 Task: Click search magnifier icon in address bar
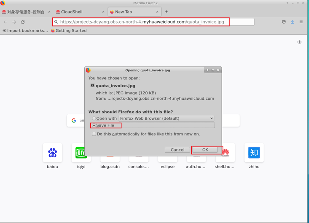[x=56, y=22]
